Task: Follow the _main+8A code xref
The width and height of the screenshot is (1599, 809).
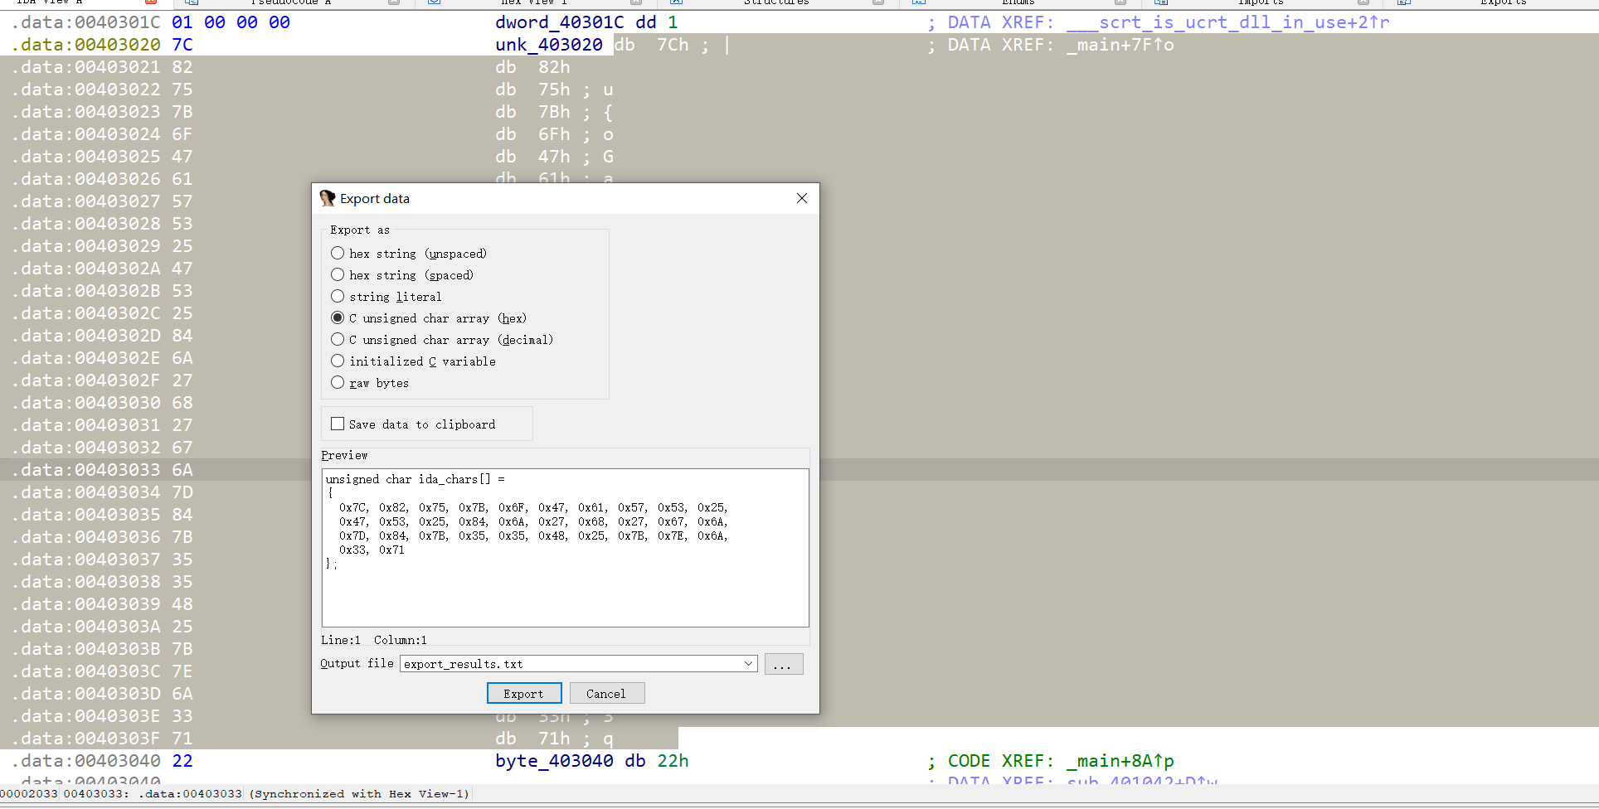Action: (x=1120, y=761)
